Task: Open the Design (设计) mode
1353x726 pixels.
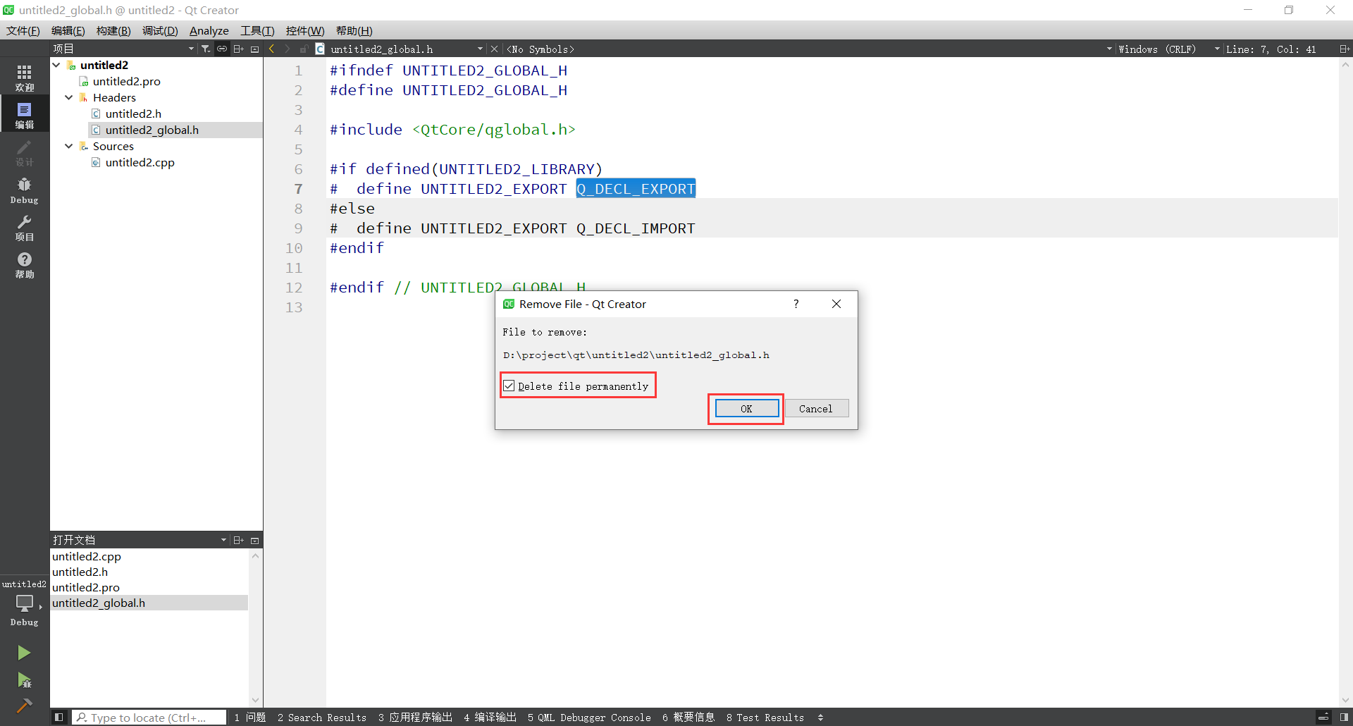Action: pyautogui.click(x=25, y=152)
